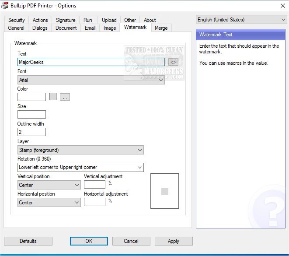289x256 pixels.
Task: Select the Watermark tab
Action: tap(135, 27)
